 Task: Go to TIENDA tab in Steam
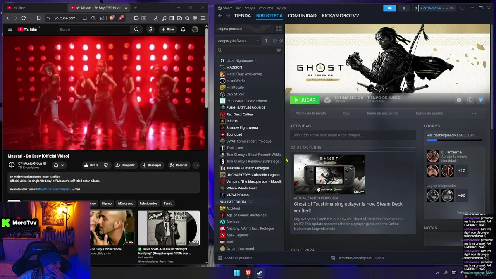tap(243, 15)
